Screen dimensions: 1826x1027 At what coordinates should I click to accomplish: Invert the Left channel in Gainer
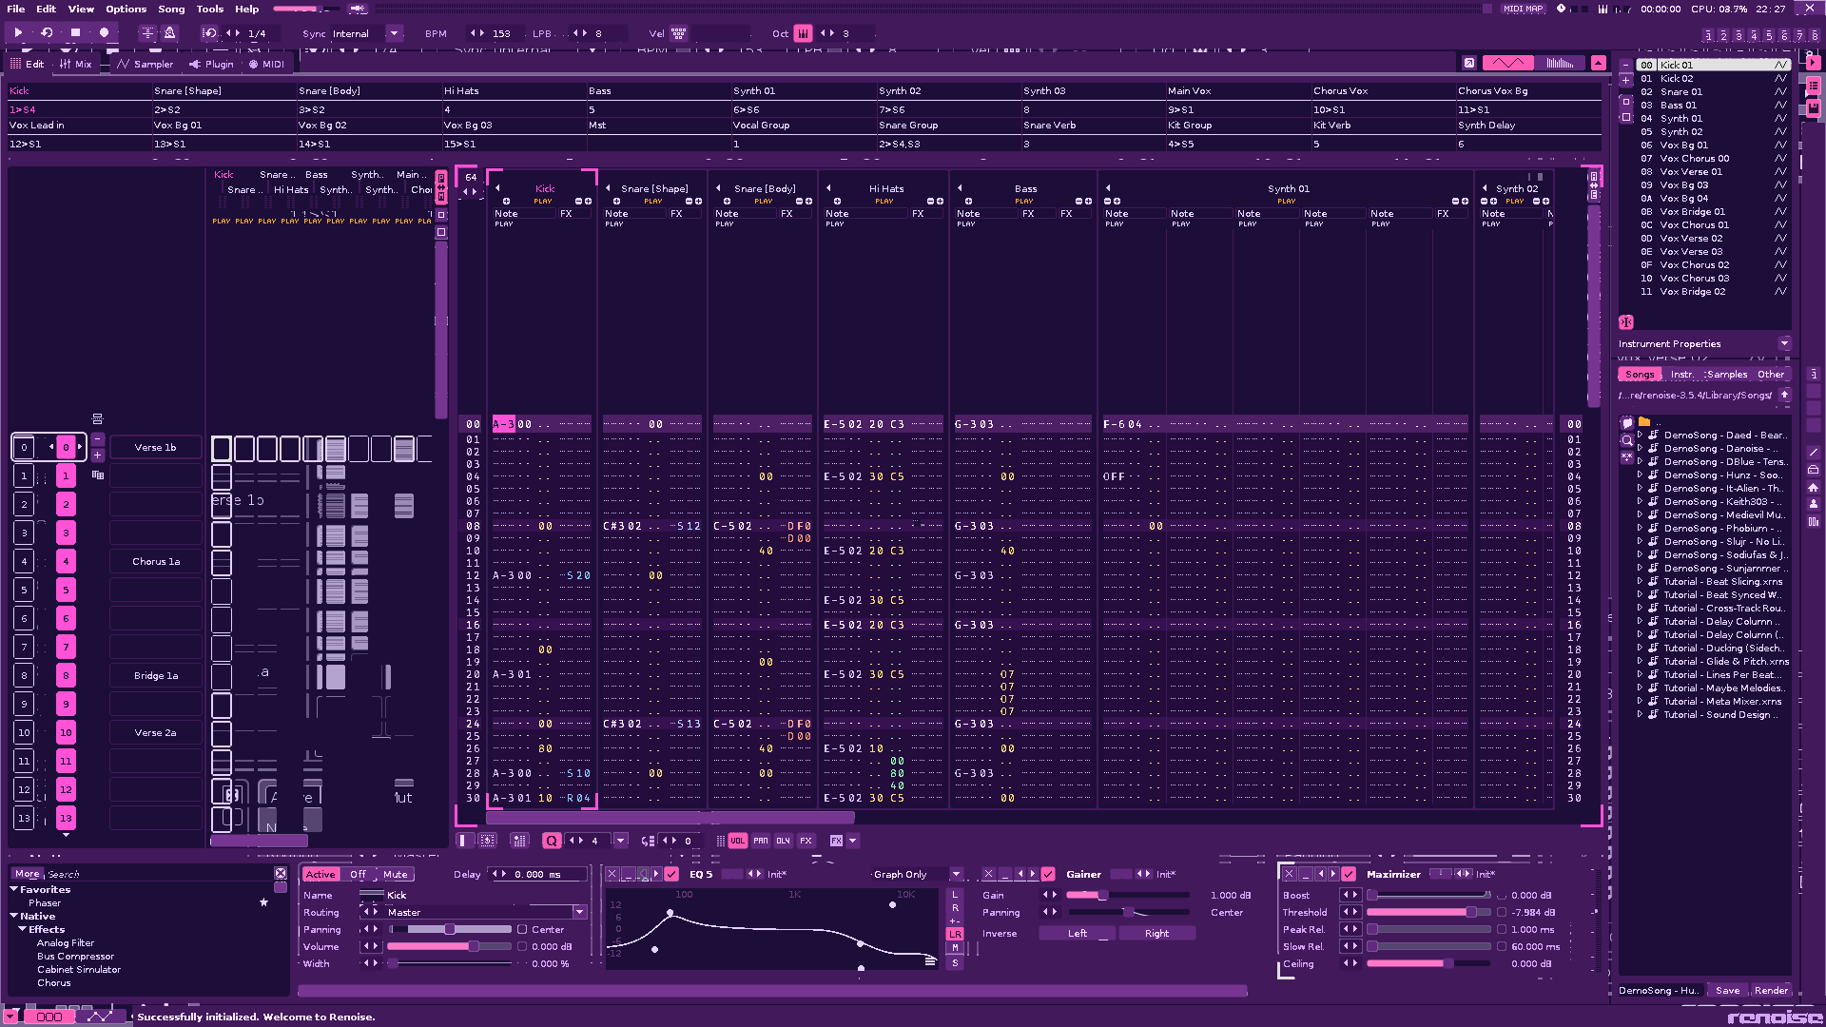tap(1078, 934)
